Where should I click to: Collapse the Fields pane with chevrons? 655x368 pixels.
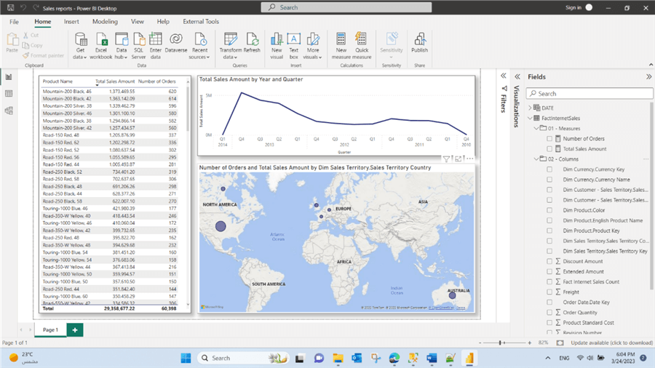pyautogui.click(x=648, y=76)
